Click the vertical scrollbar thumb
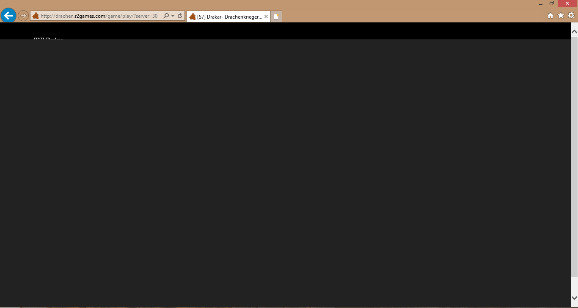The width and height of the screenshot is (578, 308). [x=574, y=157]
